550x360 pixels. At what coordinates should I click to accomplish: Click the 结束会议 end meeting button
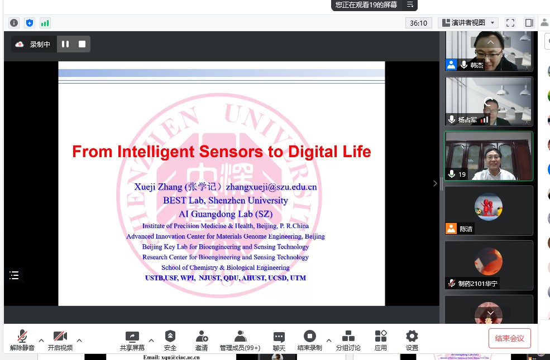[x=509, y=338]
